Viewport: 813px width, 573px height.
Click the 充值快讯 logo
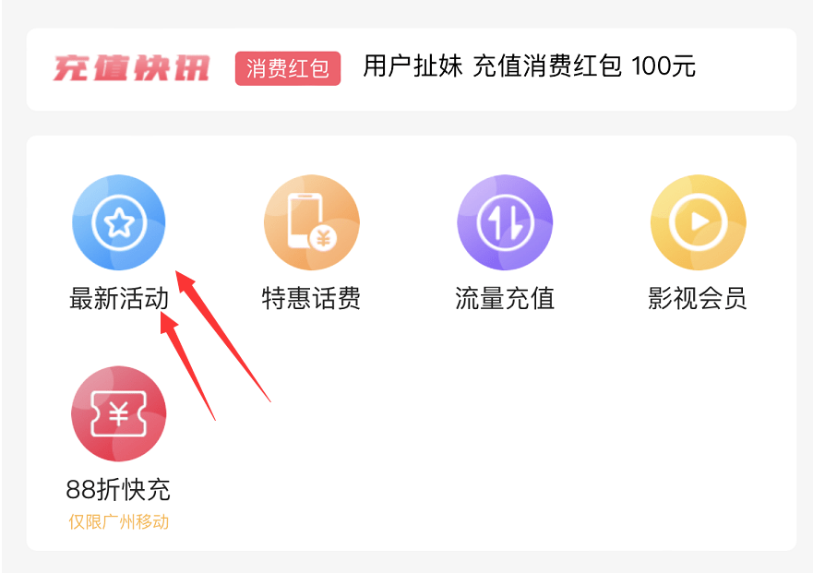pos(131,68)
